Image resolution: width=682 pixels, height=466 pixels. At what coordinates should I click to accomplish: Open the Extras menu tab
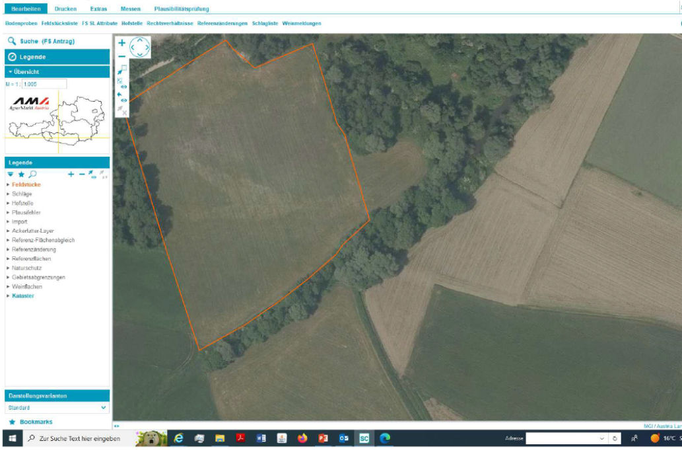(x=98, y=9)
